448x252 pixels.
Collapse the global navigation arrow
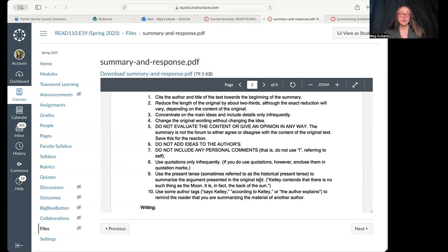coord(19,246)
